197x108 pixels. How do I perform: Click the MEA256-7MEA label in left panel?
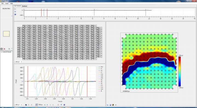6,9
